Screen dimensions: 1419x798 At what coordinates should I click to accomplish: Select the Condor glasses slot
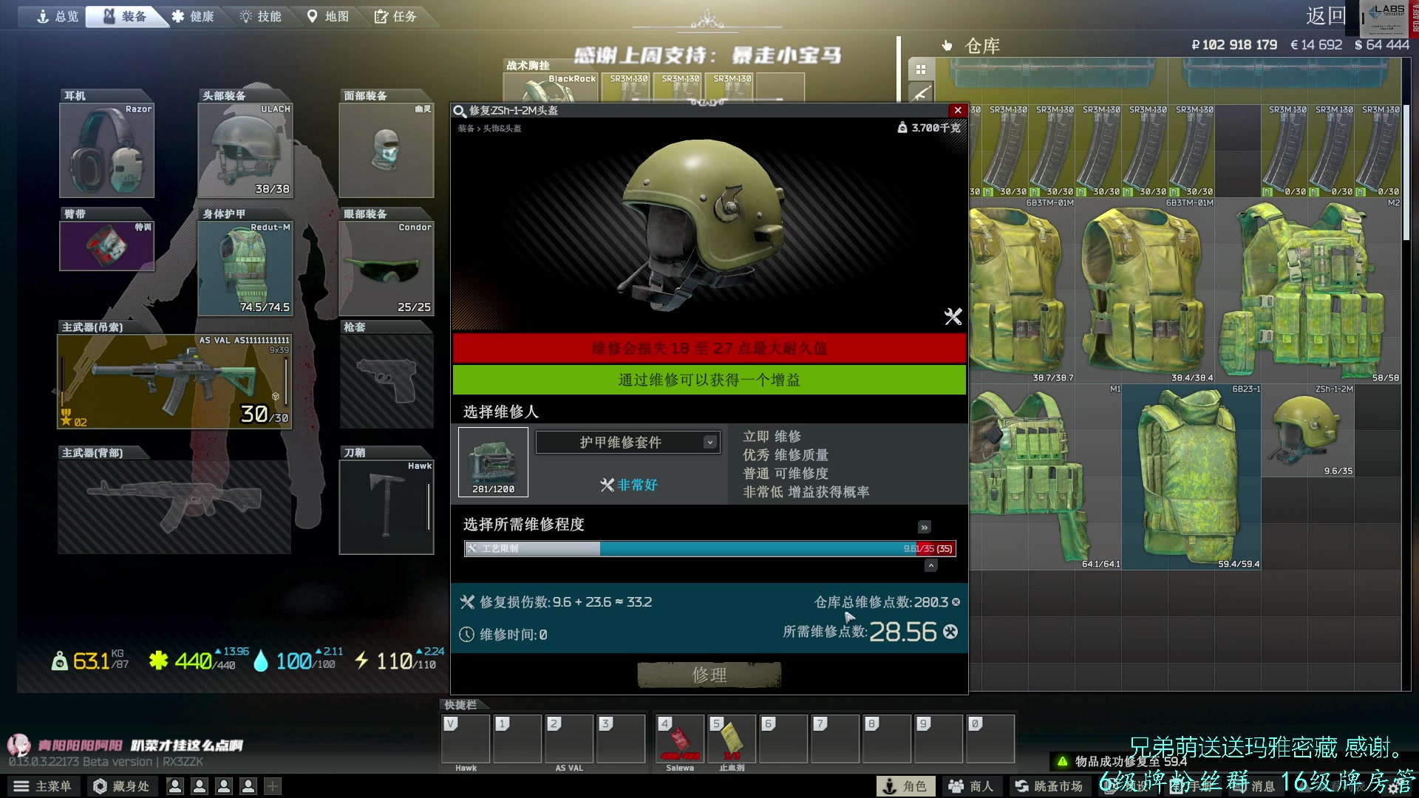click(x=386, y=268)
